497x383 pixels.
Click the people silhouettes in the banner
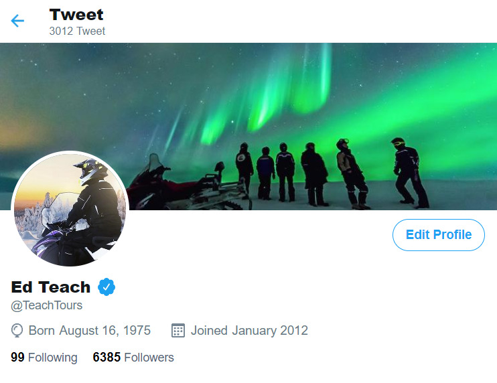click(332, 173)
